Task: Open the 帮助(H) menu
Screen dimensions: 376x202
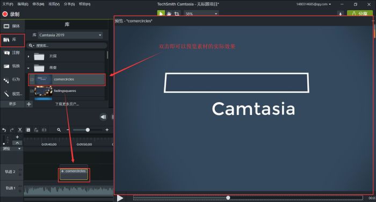Action: coord(85,4)
